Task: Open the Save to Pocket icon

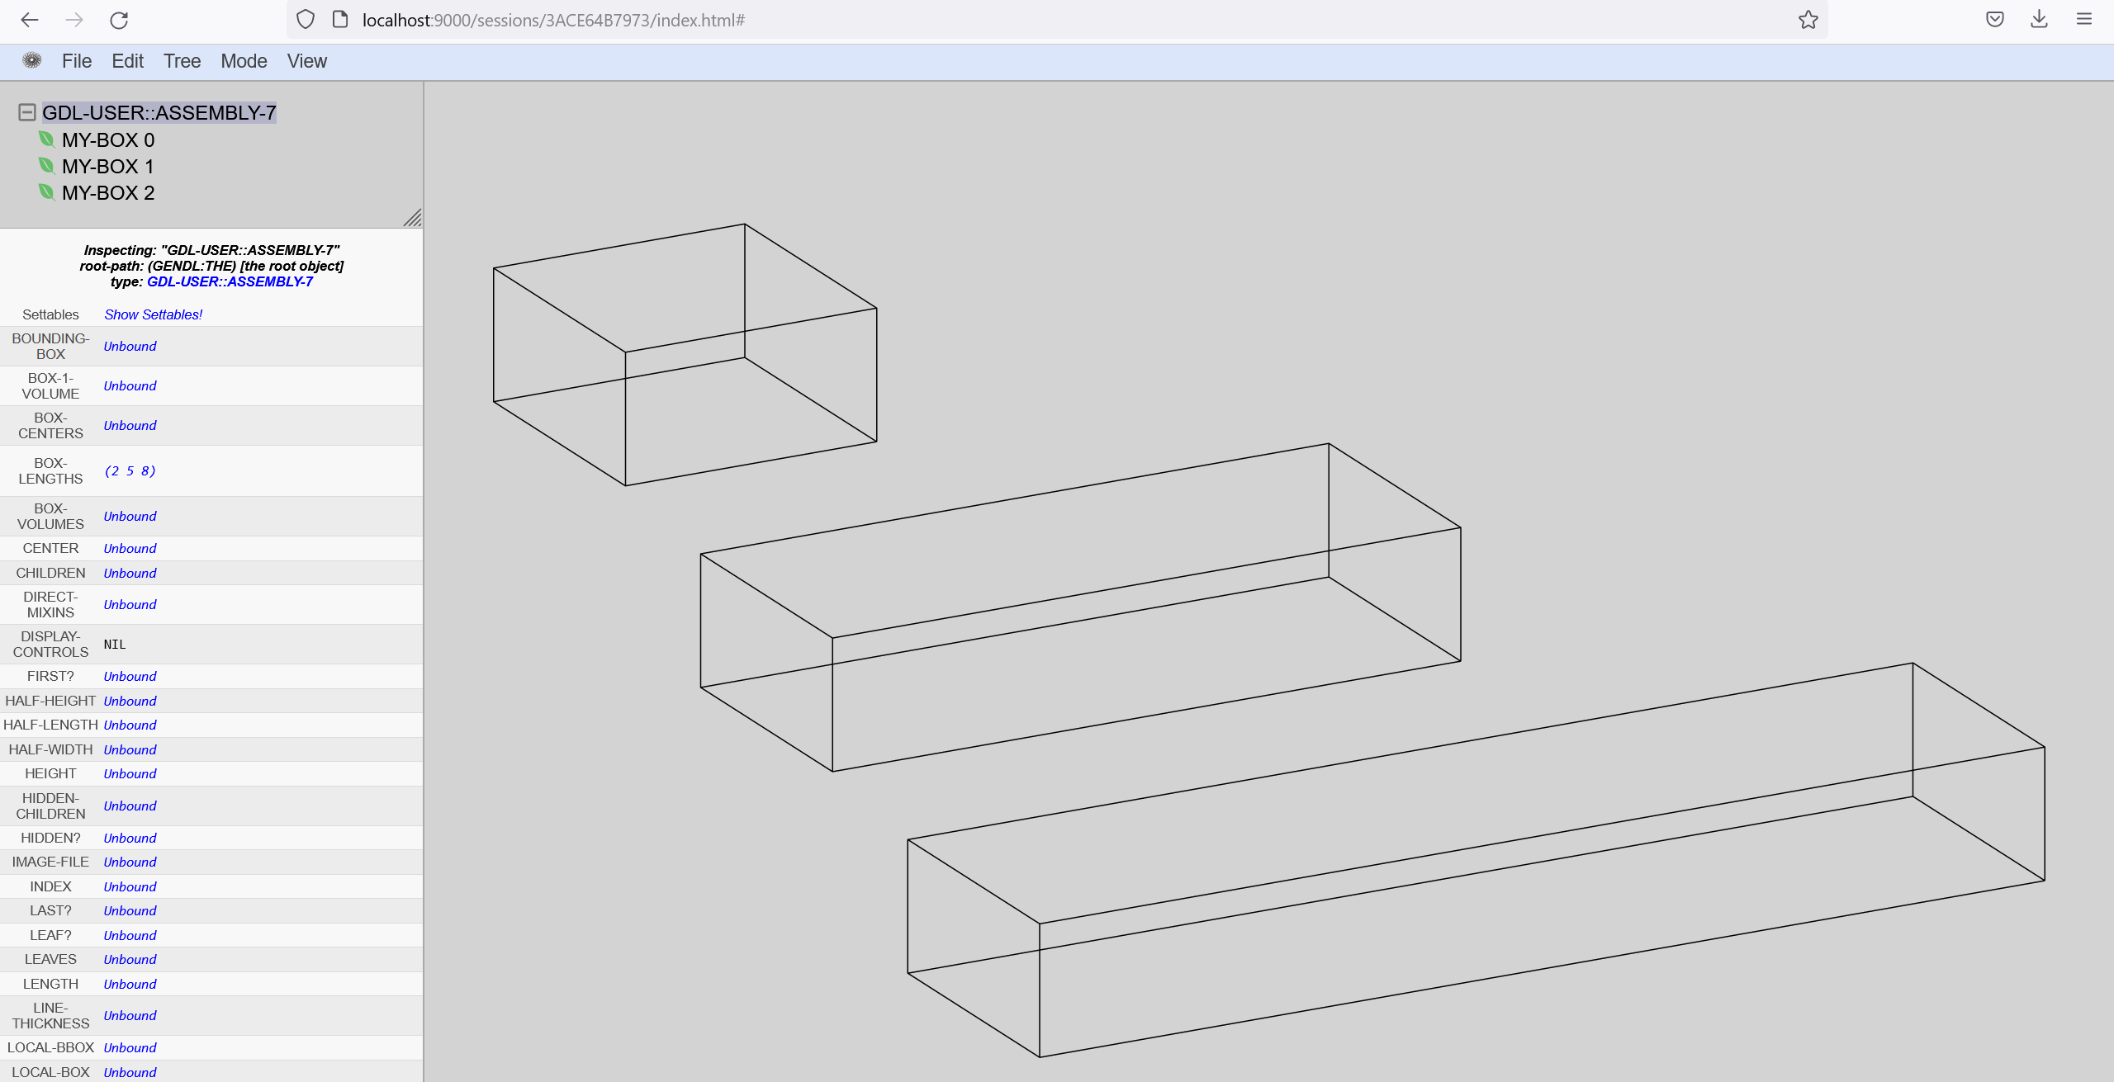Action: pos(1994,20)
